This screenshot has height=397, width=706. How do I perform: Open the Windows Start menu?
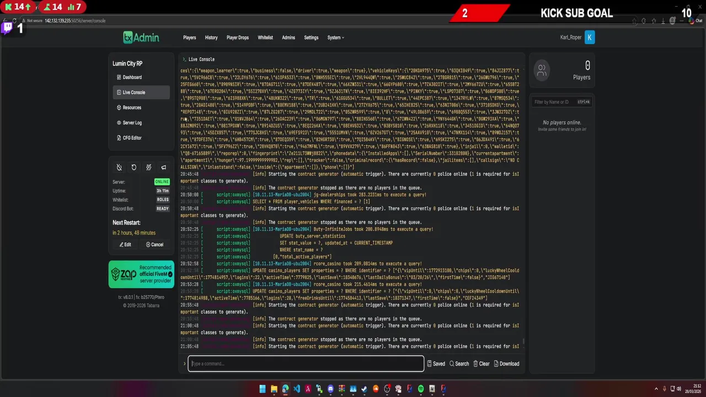[263, 389]
